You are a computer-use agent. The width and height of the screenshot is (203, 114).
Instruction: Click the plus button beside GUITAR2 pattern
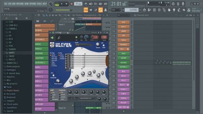[140, 10]
